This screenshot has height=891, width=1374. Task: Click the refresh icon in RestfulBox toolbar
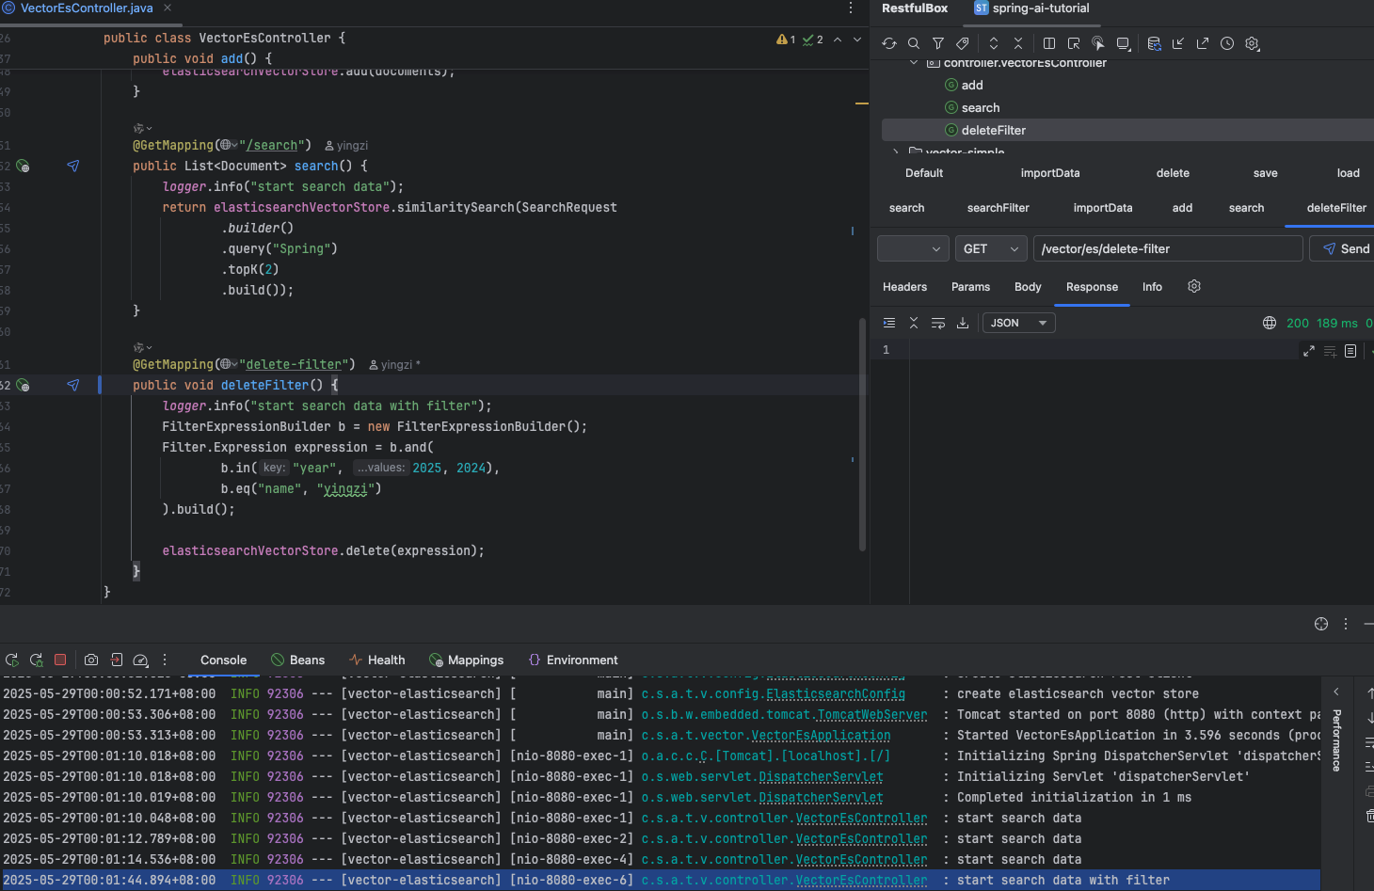(889, 43)
